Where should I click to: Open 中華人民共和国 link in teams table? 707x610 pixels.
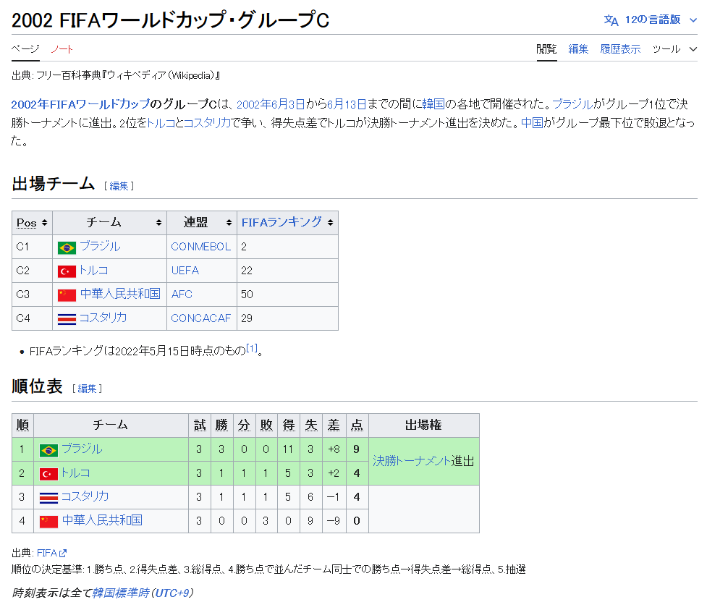120,294
